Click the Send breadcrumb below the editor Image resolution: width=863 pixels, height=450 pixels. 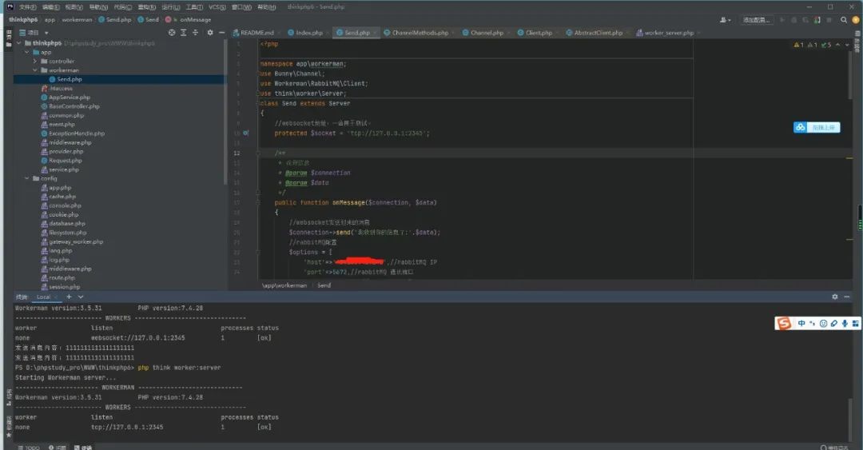[324, 285]
